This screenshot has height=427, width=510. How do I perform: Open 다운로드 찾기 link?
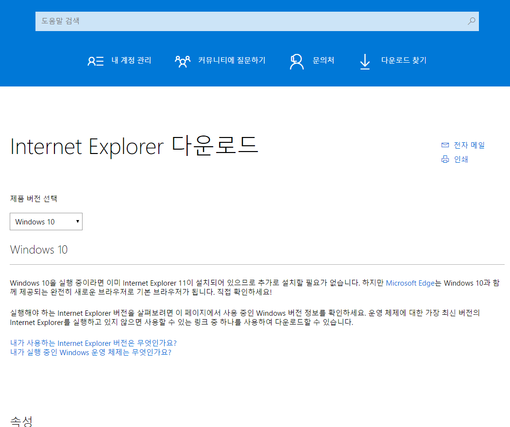[x=404, y=60]
